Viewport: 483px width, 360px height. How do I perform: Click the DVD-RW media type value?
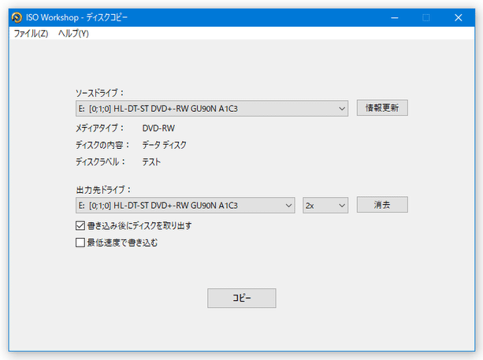[158, 128]
